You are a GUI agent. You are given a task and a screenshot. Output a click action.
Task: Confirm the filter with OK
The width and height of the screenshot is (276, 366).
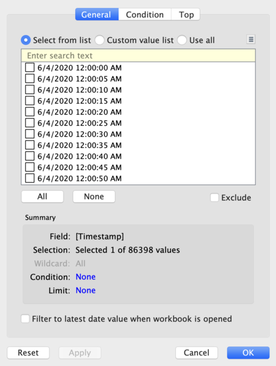[249, 353]
